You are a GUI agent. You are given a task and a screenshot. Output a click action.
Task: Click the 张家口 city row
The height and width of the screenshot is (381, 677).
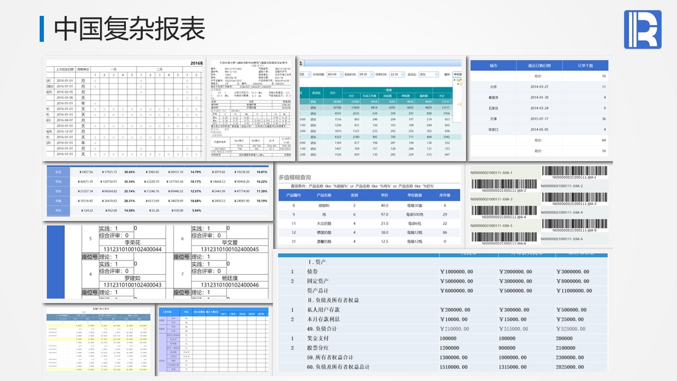[539, 129]
